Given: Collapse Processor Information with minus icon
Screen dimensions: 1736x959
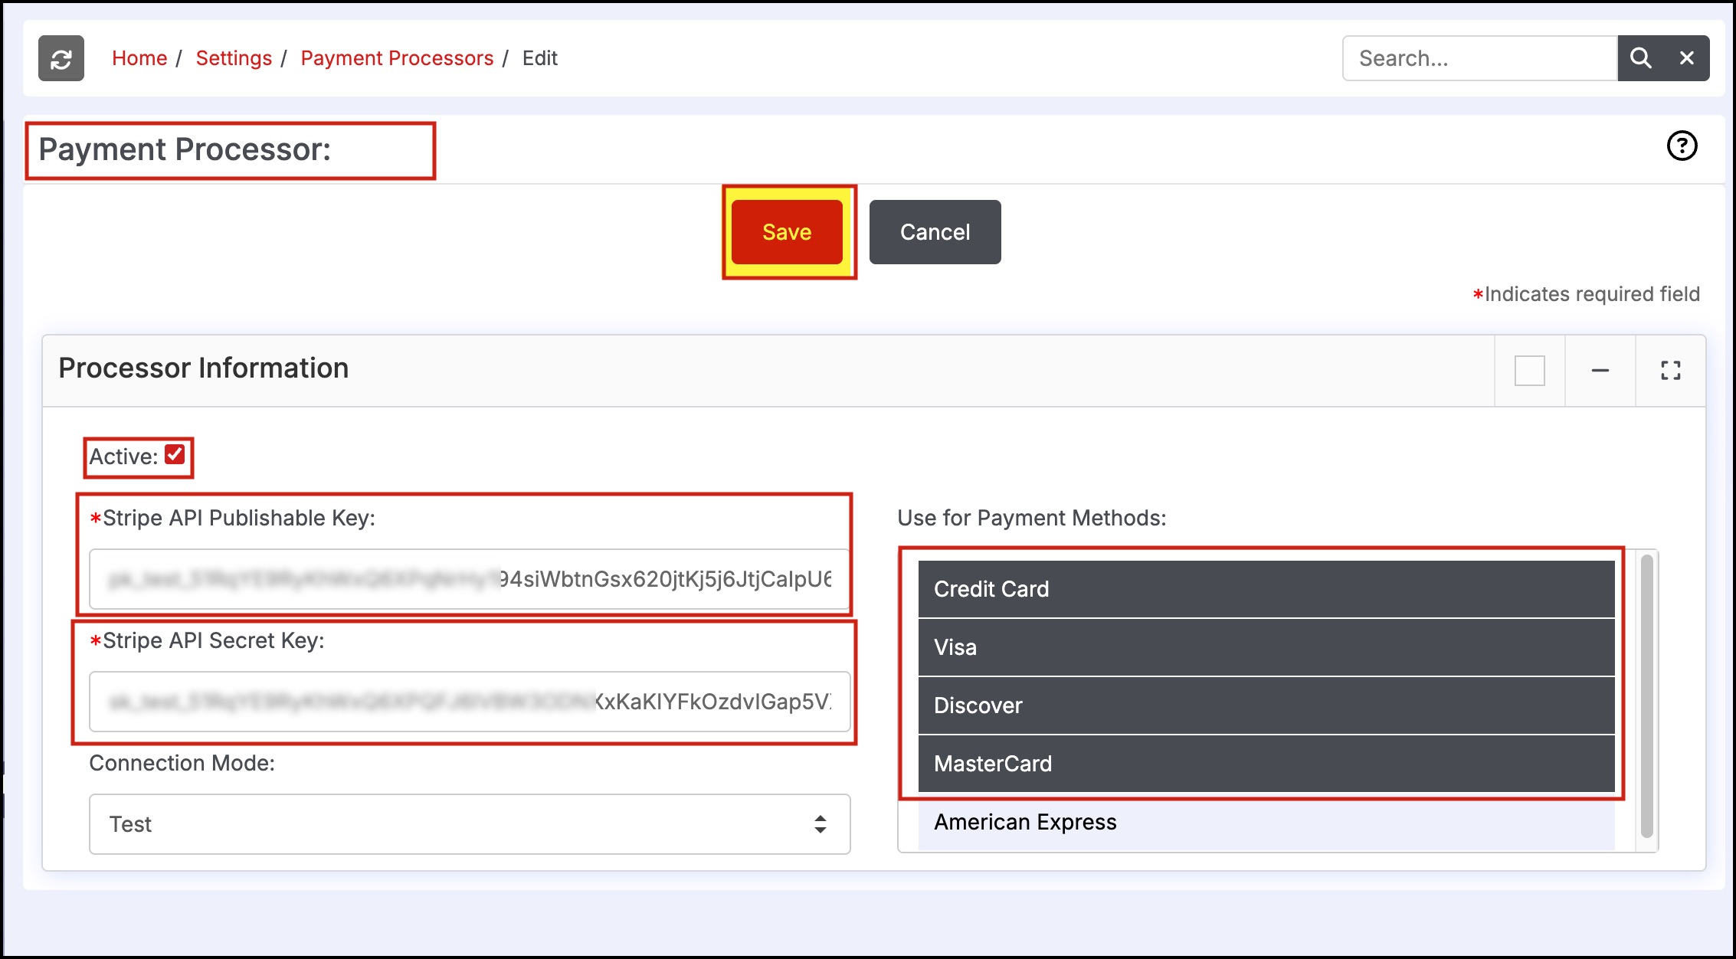Looking at the screenshot, I should coord(1600,371).
